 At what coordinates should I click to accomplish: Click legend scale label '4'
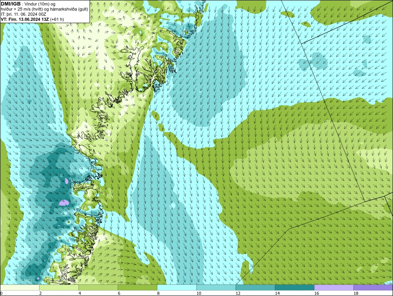pyautogui.click(x=80, y=293)
